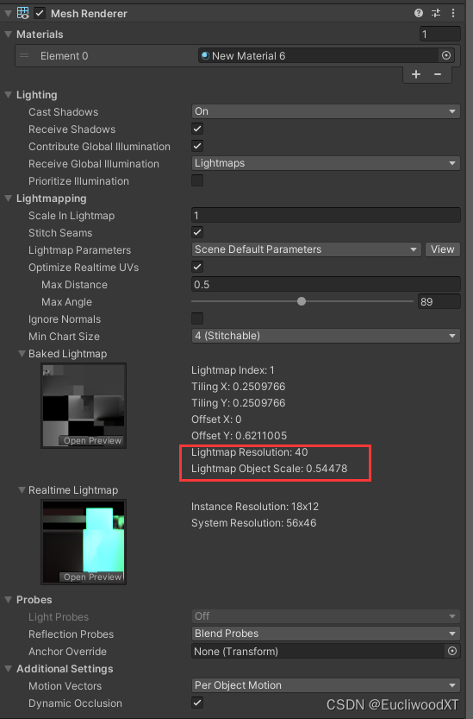The image size is (473, 719).
Task: Open Mesh Renderer help reference icon
Action: [419, 13]
